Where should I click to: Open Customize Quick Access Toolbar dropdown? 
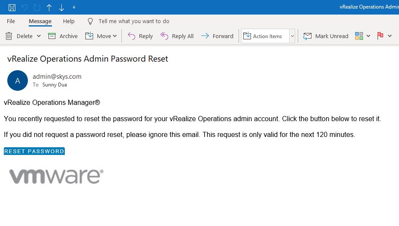coord(74,7)
